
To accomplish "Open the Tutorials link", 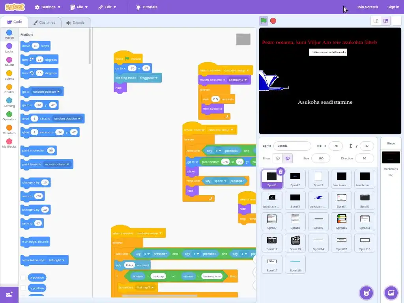I will [146, 7].
